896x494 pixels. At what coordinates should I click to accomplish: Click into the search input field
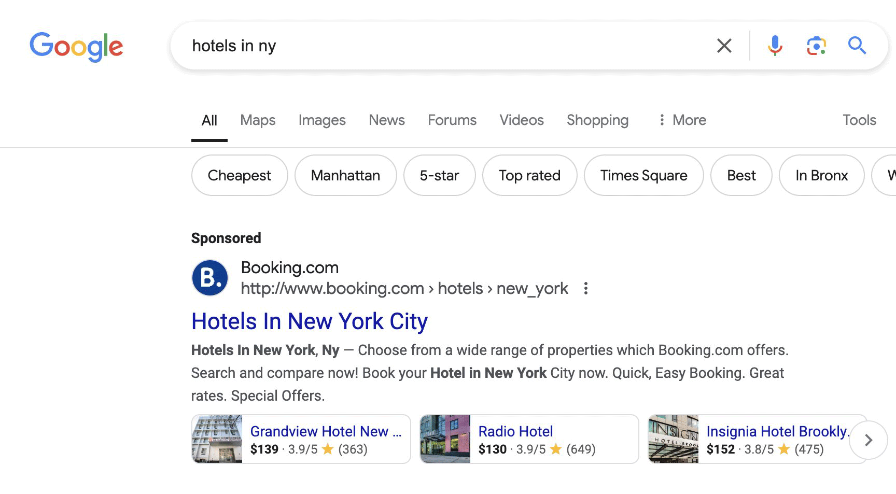tap(441, 46)
